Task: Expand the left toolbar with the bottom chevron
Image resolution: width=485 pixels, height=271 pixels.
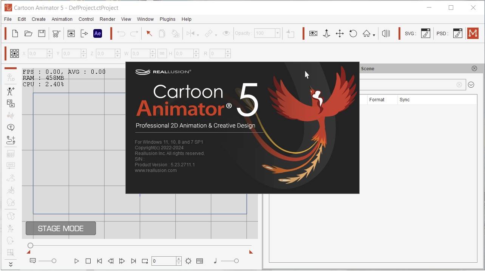Action: tap(11, 264)
